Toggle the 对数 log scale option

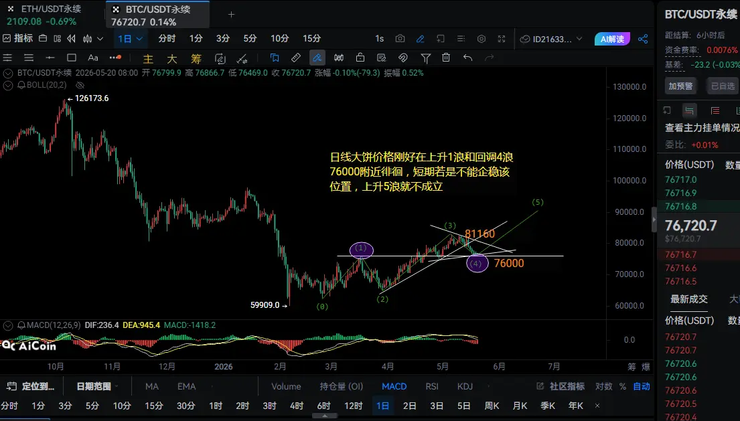tap(603, 387)
